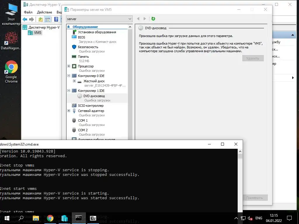Select the Процессор item

86,66
